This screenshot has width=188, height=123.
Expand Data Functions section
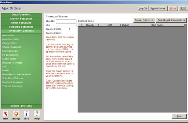point(21,15)
